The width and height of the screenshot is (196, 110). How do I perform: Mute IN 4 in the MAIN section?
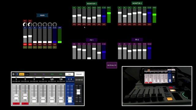point(40,44)
